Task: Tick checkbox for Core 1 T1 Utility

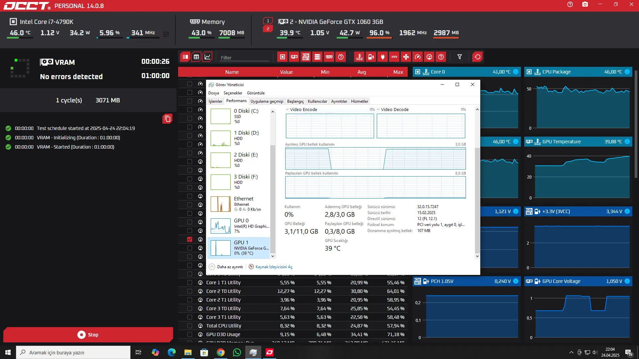Action: pos(190,283)
